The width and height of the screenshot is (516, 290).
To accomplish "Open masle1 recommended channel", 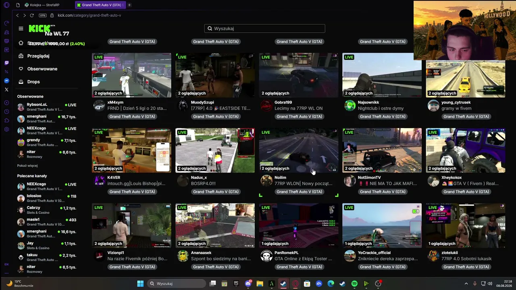I will click(x=47, y=222).
